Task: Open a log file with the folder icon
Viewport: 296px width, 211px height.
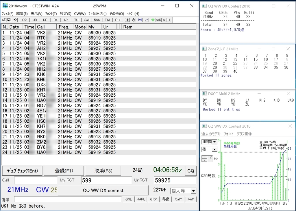Action: (x=4, y=20)
